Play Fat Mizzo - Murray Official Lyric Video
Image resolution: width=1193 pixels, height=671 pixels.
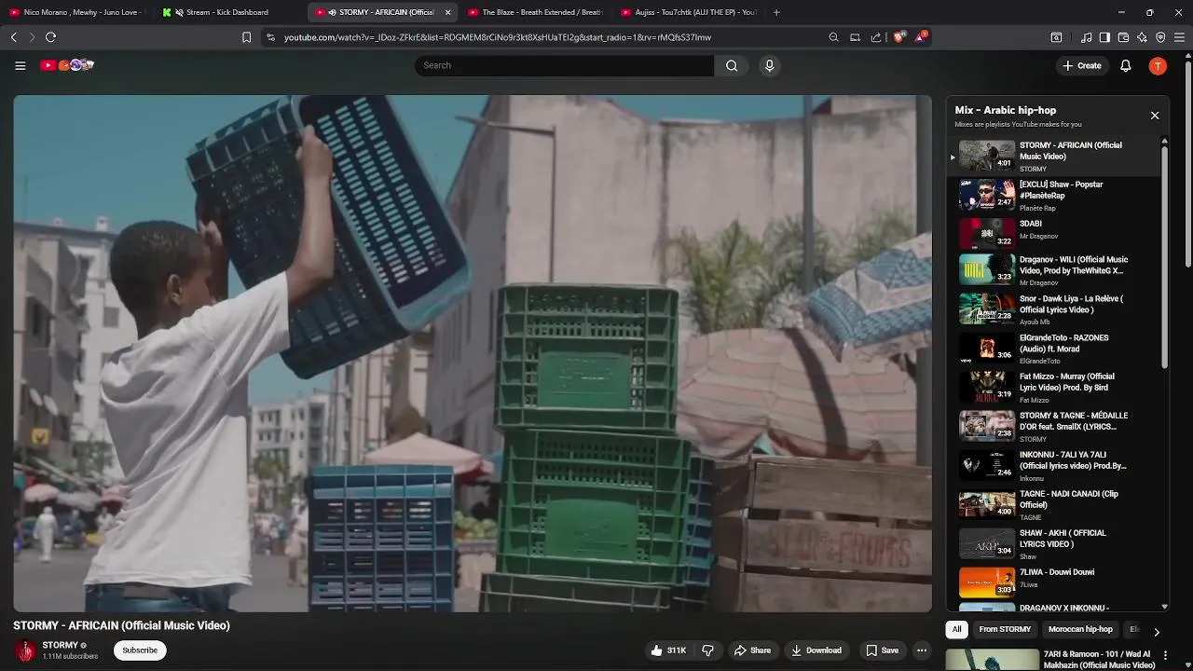pyautogui.click(x=1055, y=387)
